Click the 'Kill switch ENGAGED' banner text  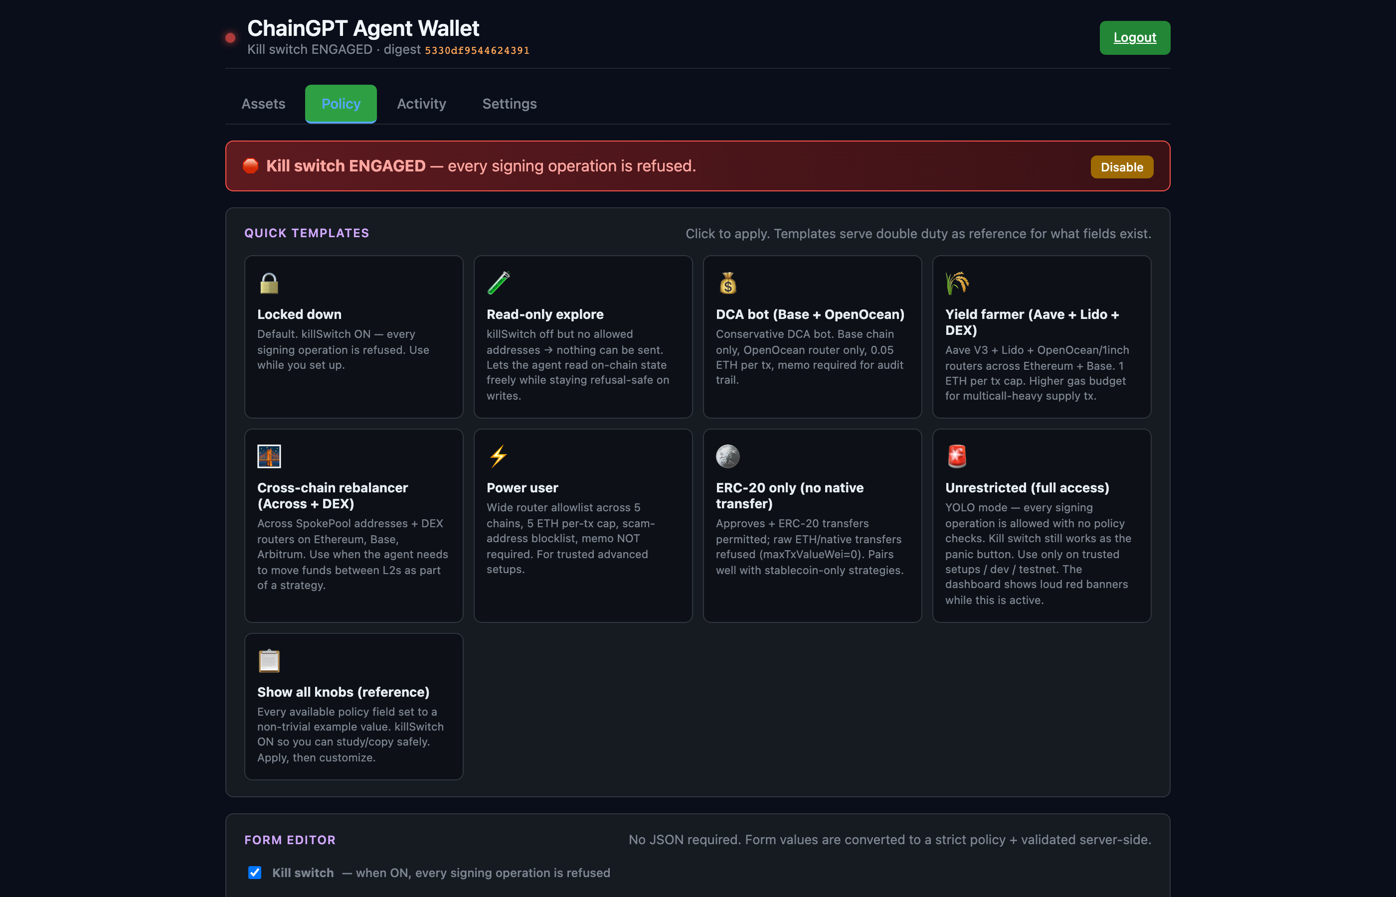[481, 166]
